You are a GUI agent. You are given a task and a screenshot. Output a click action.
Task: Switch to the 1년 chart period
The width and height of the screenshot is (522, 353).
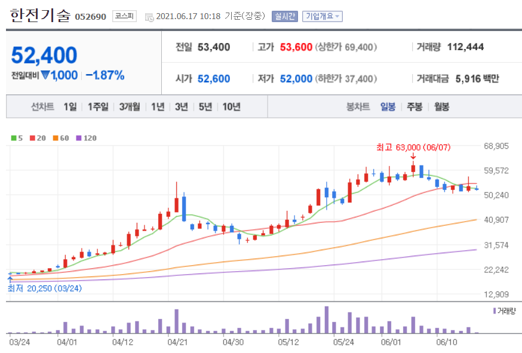pyautogui.click(x=158, y=106)
